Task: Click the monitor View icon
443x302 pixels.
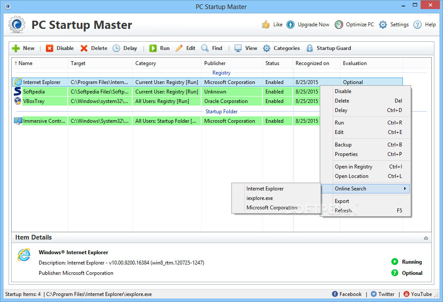Action: tap(238, 48)
